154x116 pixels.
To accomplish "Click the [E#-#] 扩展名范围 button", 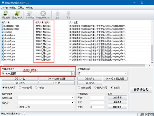I will pyautogui.click(x=115, y=79).
